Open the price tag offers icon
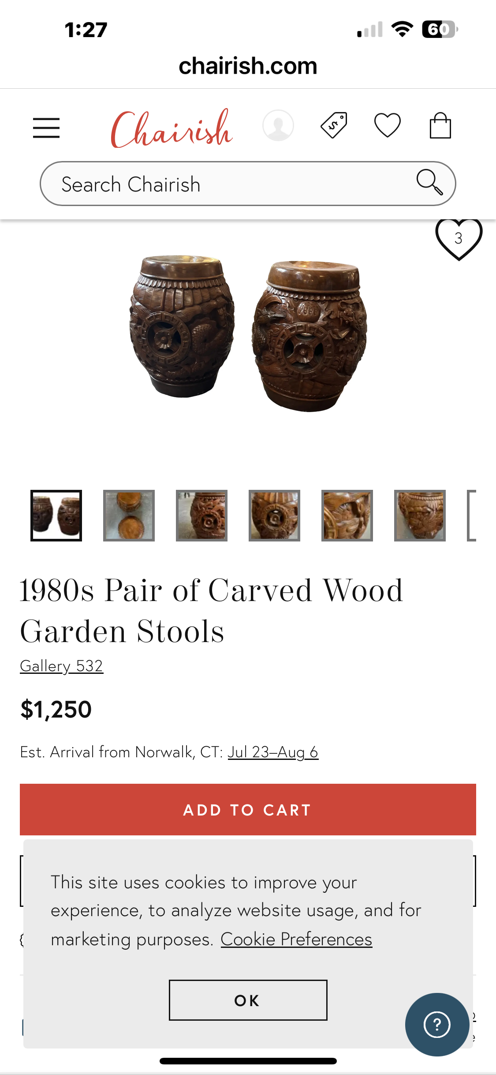This screenshot has width=496, height=1075. coord(334,125)
